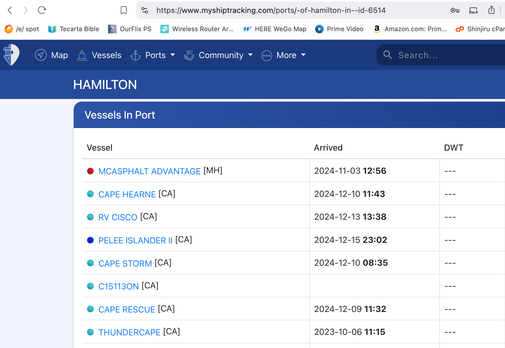This screenshot has height=348, width=505.
Task: Expand the More menu chevron
Action: click(x=303, y=55)
